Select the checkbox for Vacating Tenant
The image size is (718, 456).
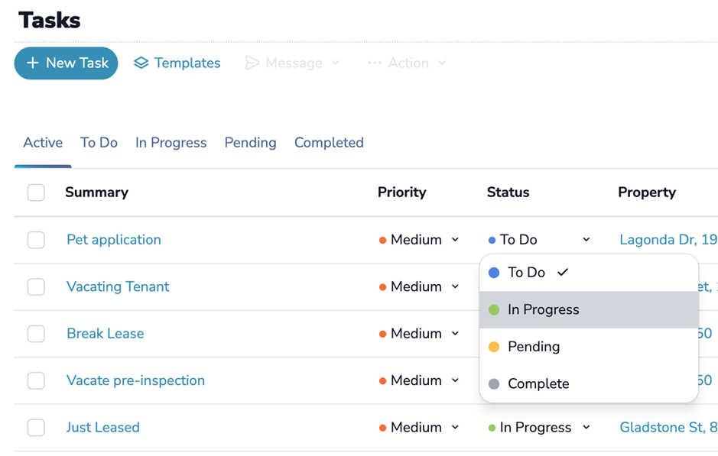(36, 286)
